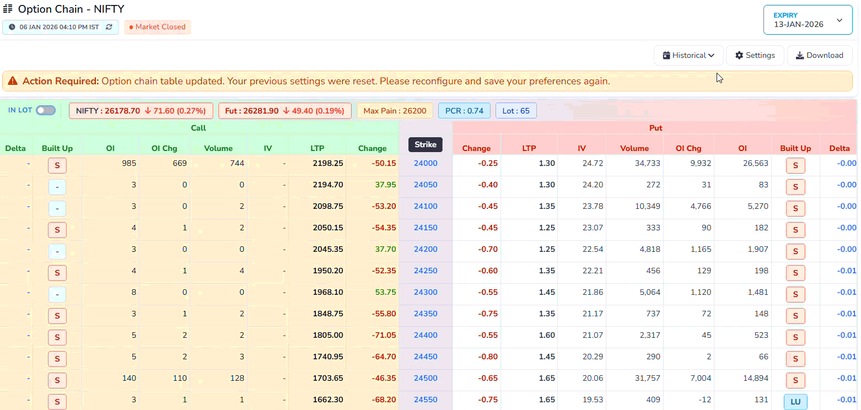Open the EXPIRY dropdown showing 13-JAN-2026
The height and width of the screenshot is (410, 861).
807,19
